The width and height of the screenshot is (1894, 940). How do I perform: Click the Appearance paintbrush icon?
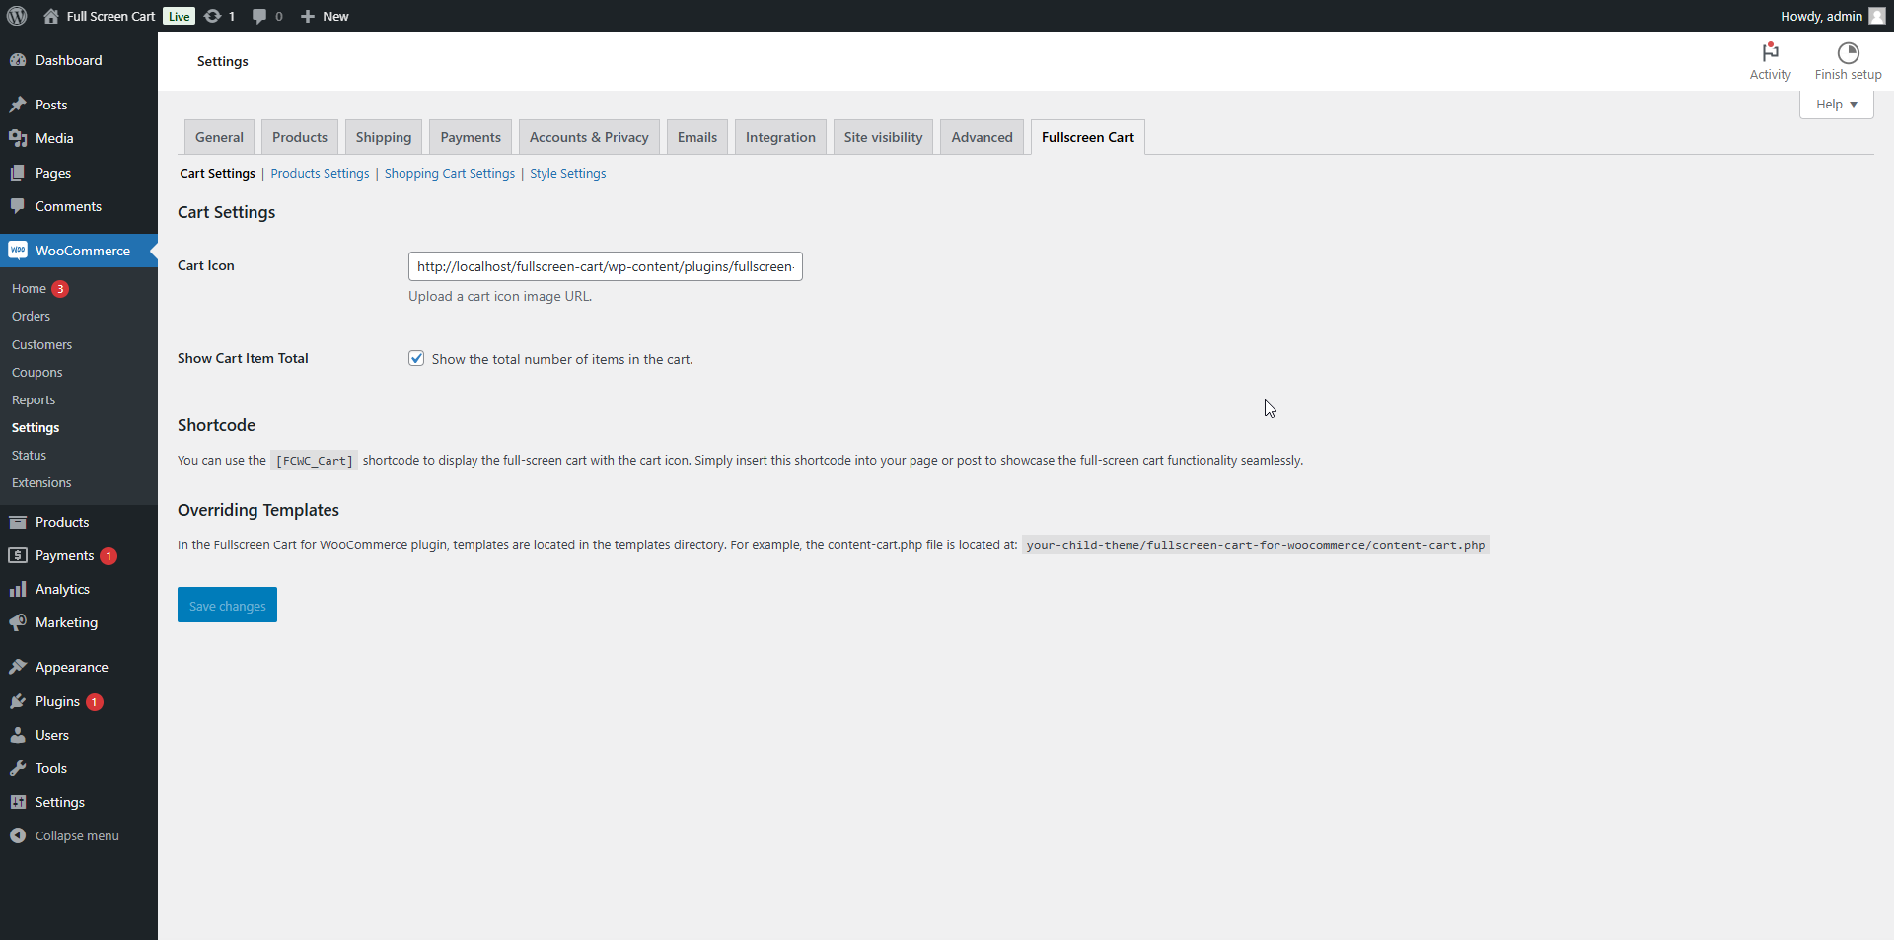pos(18,667)
